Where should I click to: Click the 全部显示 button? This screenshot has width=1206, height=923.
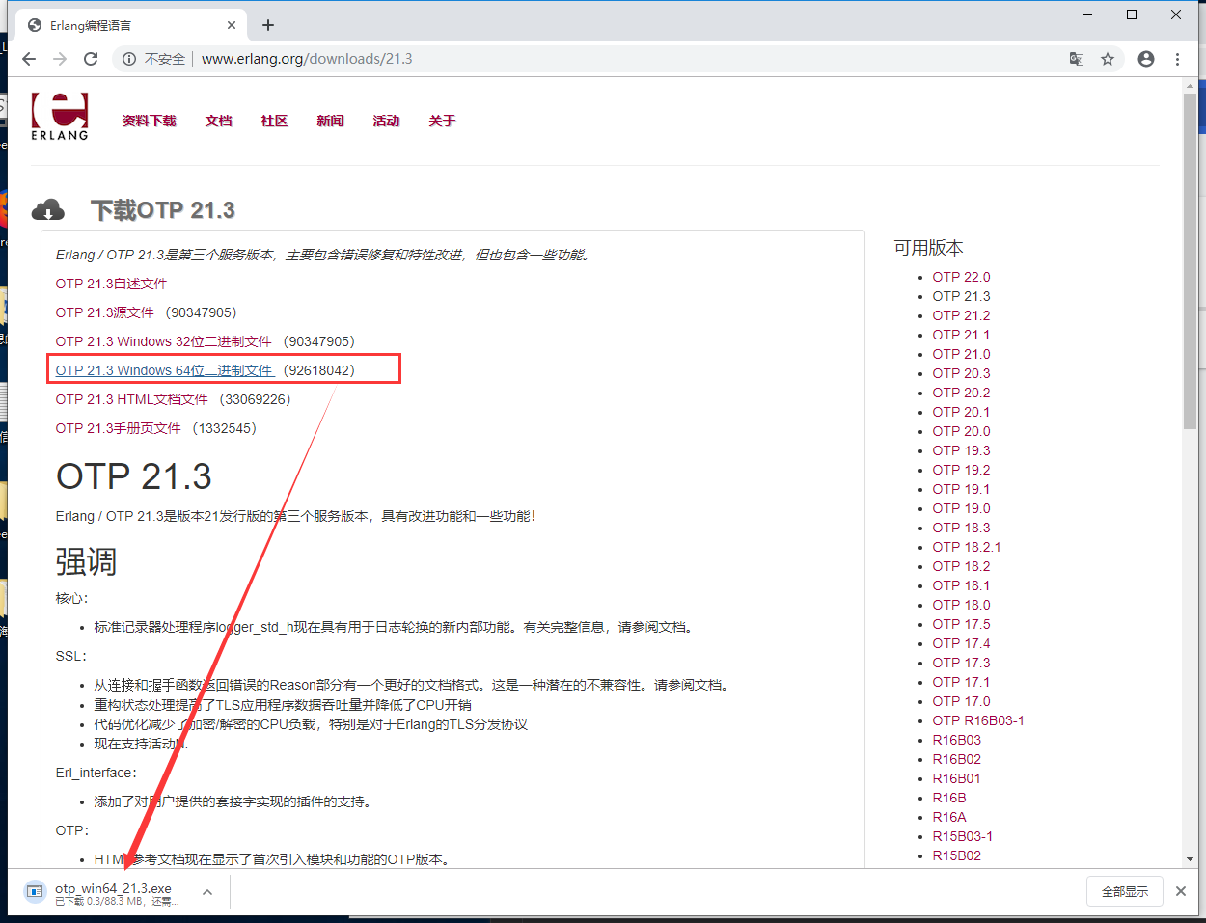[x=1125, y=891]
